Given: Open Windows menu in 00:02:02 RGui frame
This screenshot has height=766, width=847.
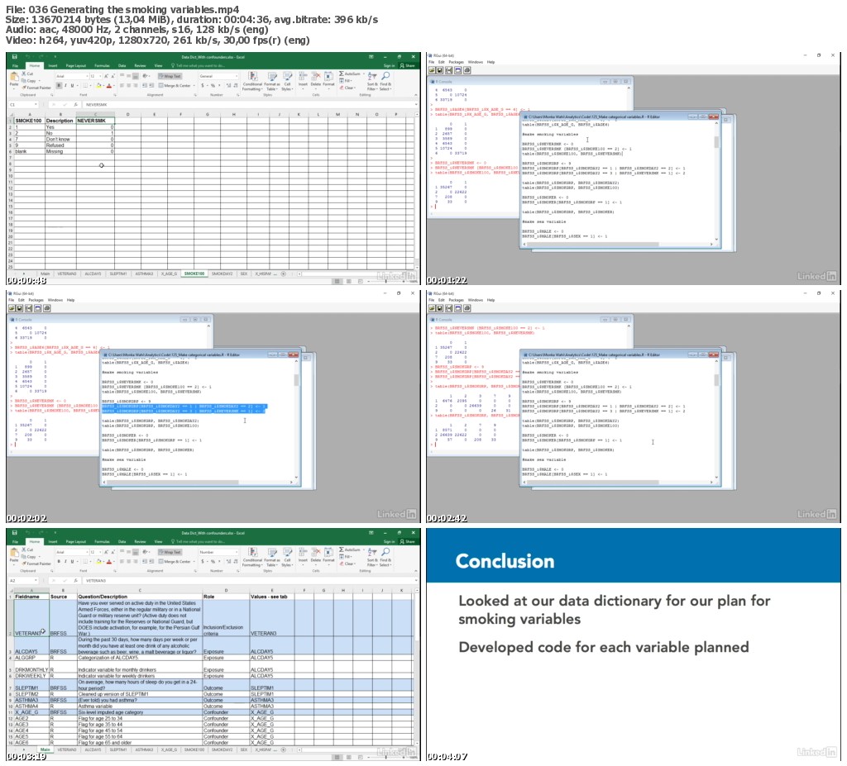Looking at the screenshot, I should 55,300.
